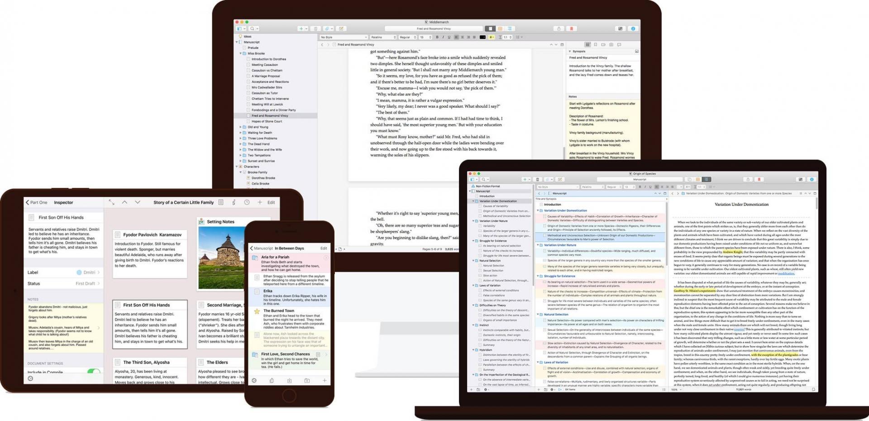
Task: Open Comments & Footnotes pane via speech bubble icon
Action: (619, 44)
